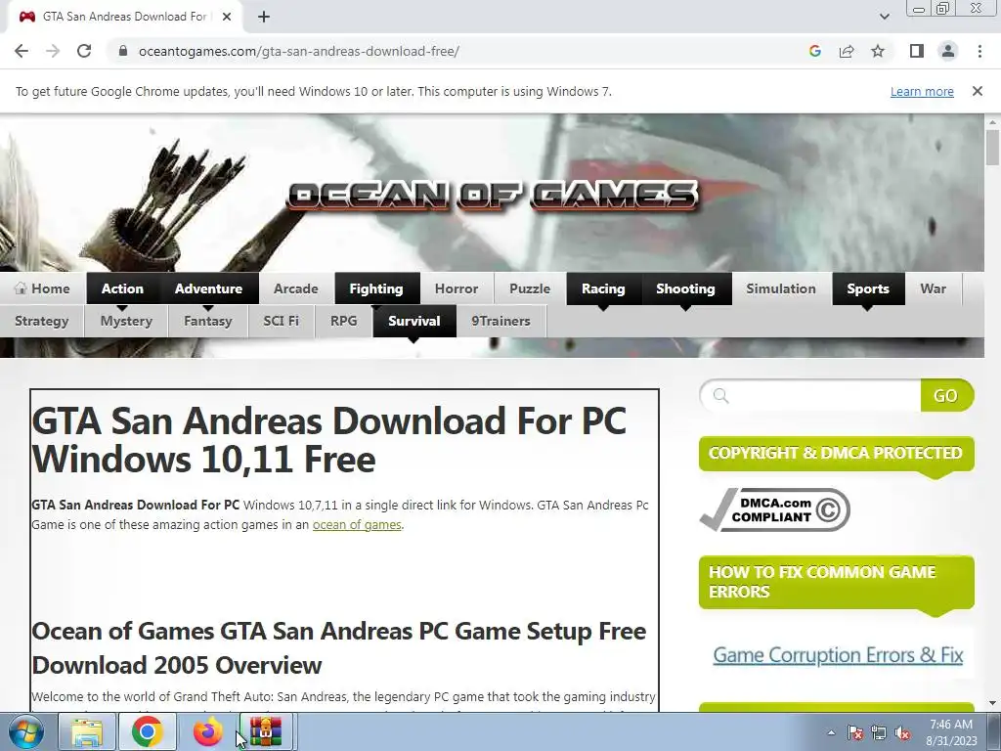Go back to the previous page

click(22, 51)
